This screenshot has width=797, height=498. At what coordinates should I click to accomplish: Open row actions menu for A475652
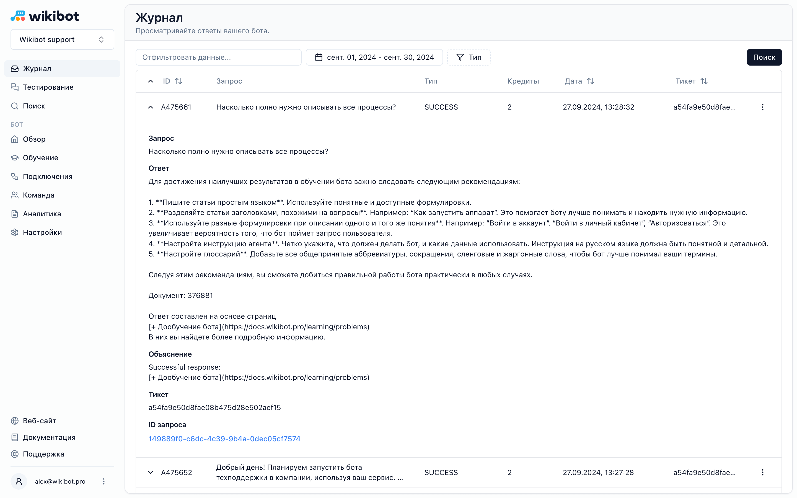click(x=762, y=472)
